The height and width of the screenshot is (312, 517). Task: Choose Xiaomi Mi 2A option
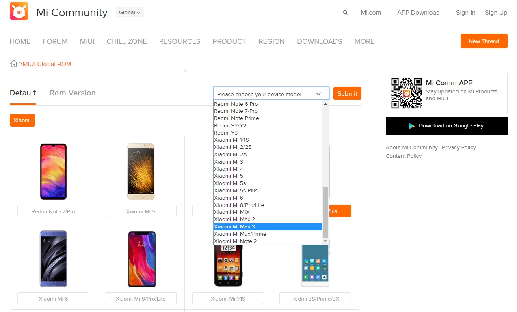(268, 154)
